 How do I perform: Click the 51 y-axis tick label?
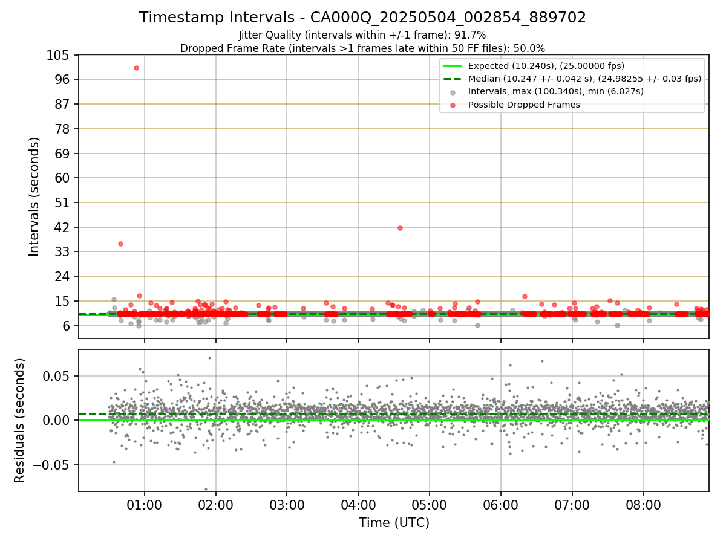coord(63,203)
